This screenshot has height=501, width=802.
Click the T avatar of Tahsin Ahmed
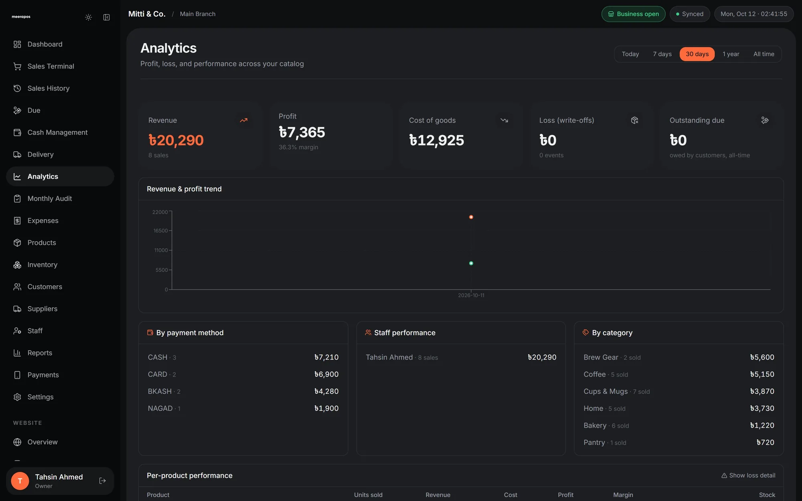coord(20,481)
